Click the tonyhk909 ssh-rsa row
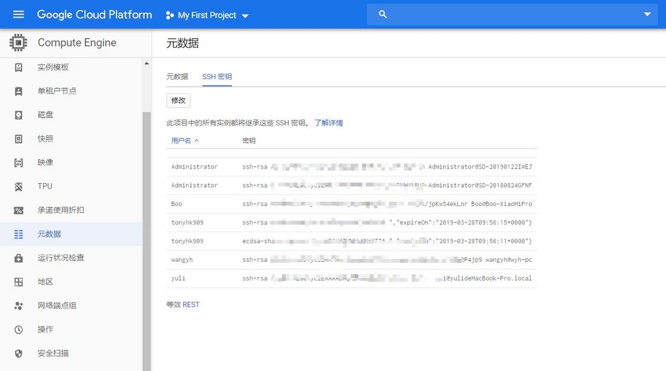 tap(352, 222)
